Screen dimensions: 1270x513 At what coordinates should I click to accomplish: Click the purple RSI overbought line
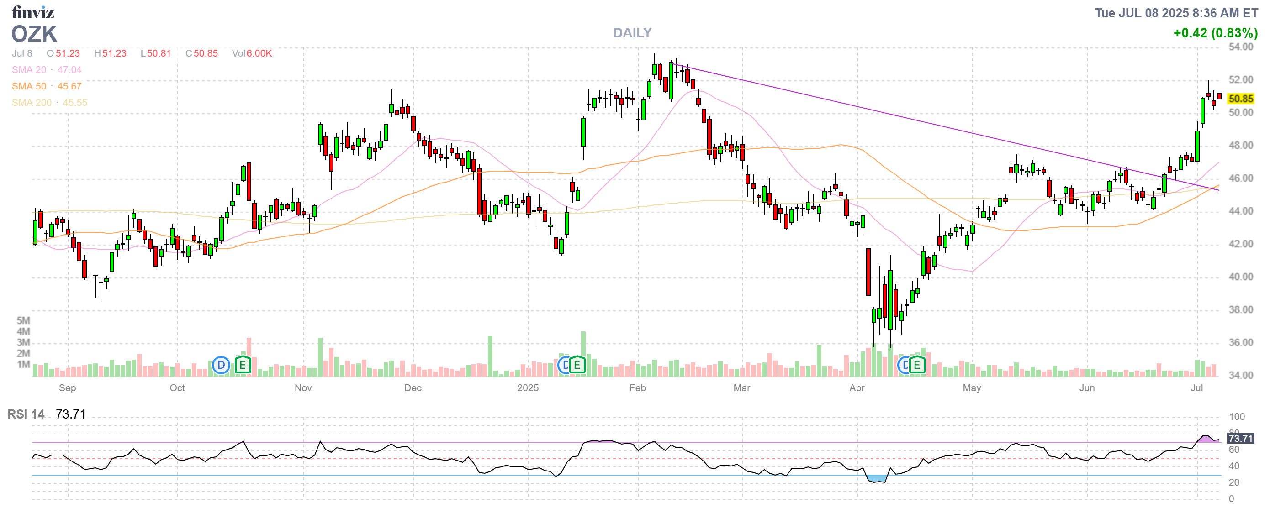click(493, 442)
